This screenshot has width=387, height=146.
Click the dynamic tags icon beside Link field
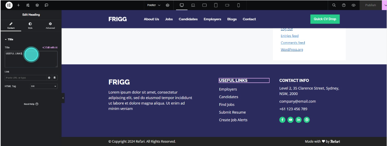[55, 78]
